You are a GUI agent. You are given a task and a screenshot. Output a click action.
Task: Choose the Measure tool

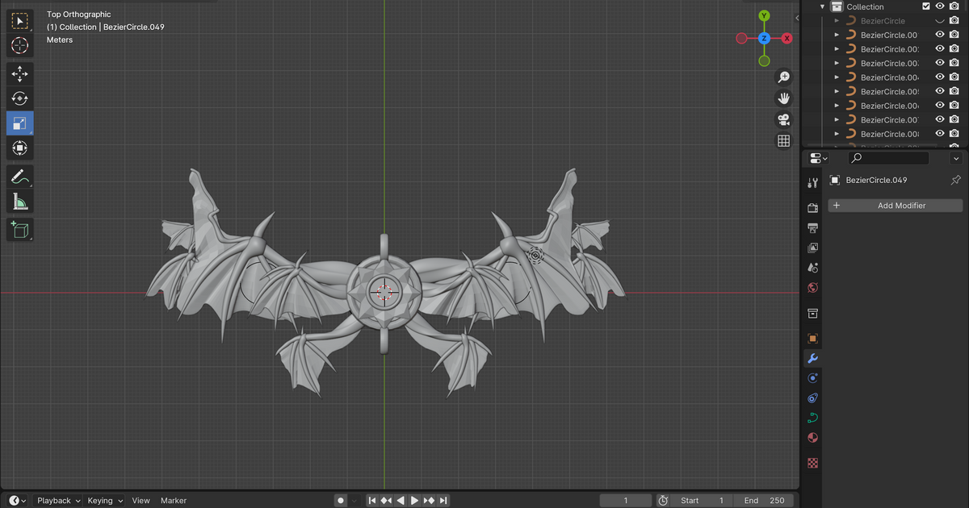20,202
